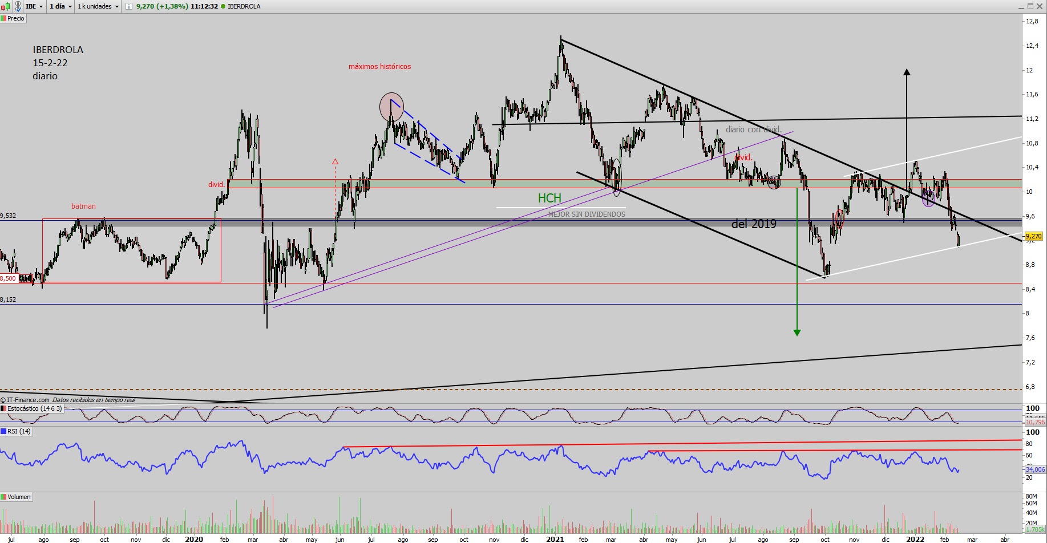Select the 'máximos históricos' annotation
Screen dimensions: 1047x543
[x=379, y=67]
